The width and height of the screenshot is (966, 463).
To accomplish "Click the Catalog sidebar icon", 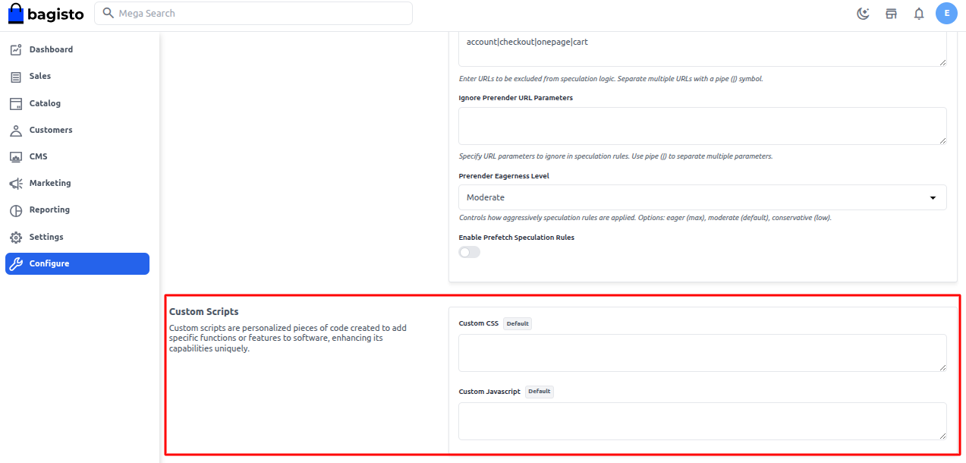I will pos(17,102).
